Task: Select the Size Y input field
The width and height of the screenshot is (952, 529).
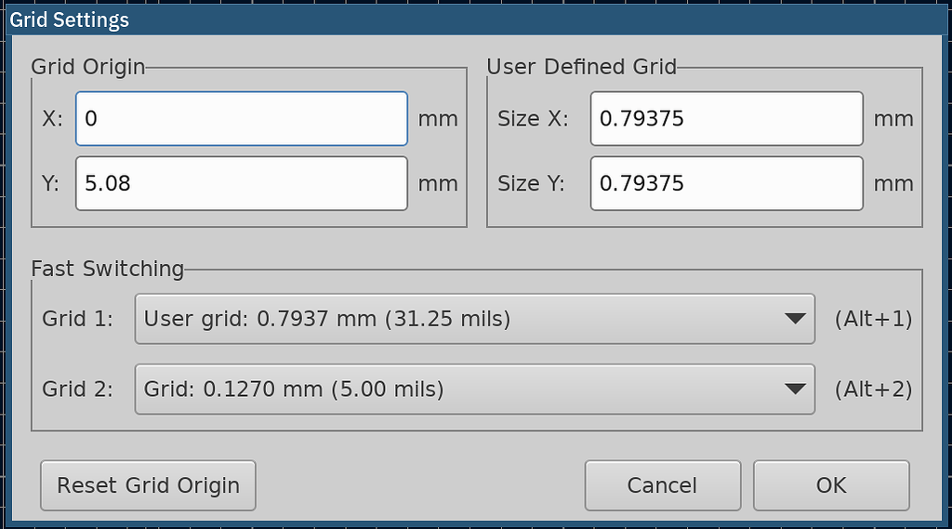Action: pyautogui.click(x=726, y=183)
